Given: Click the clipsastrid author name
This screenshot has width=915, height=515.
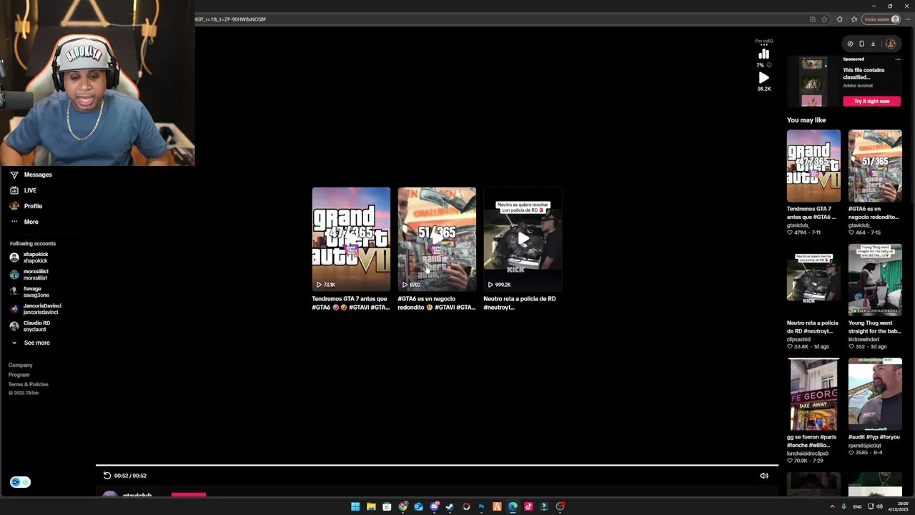Looking at the screenshot, I should click(x=798, y=339).
